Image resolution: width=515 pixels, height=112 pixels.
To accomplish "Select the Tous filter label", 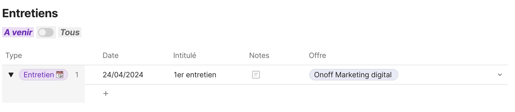I will (70, 32).
